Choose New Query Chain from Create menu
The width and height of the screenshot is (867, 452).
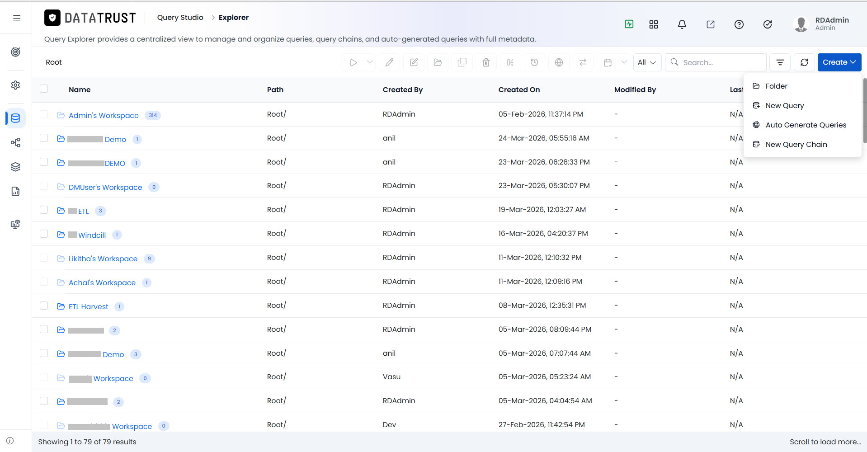coord(802,144)
